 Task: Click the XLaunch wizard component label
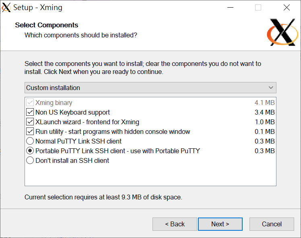click(x=87, y=122)
